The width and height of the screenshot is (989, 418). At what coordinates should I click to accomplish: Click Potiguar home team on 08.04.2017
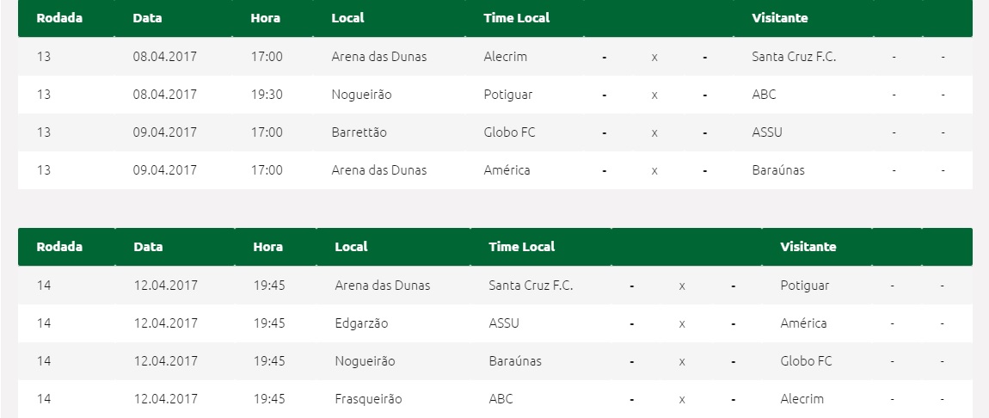click(507, 95)
